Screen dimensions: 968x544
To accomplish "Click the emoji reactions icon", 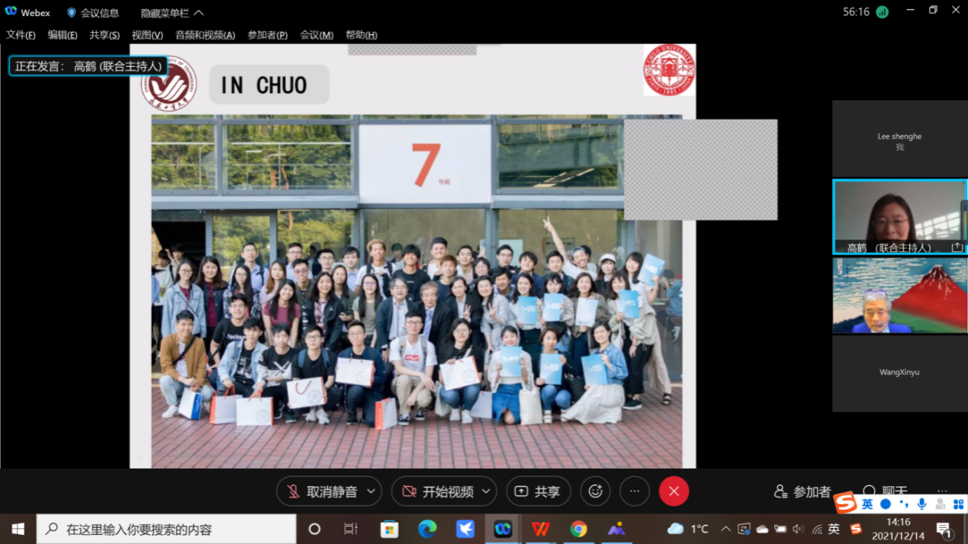I will coord(595,491).
